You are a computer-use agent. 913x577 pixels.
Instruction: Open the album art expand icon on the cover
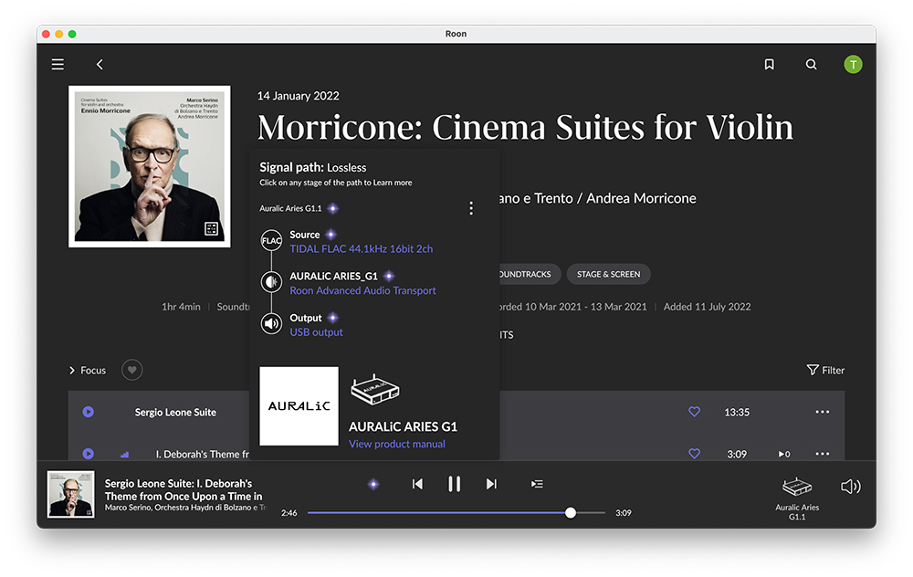[x=212, y=229]
